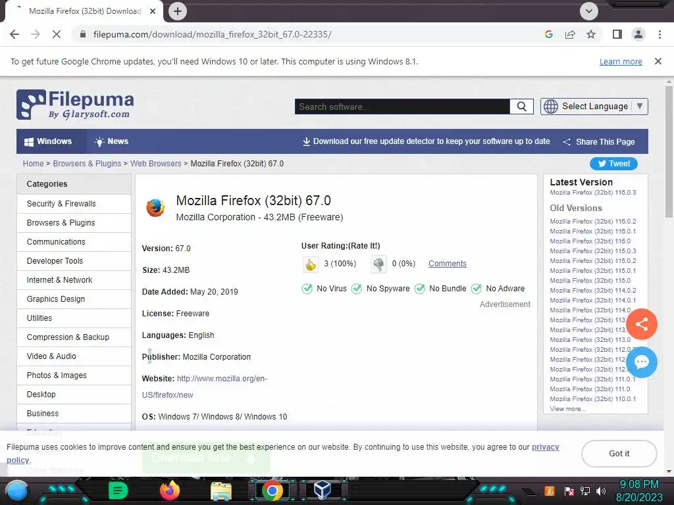Viewport: 674px width, 505px height.
Task: Launch Firefox from the taskbar
Action: click(169, 491)
